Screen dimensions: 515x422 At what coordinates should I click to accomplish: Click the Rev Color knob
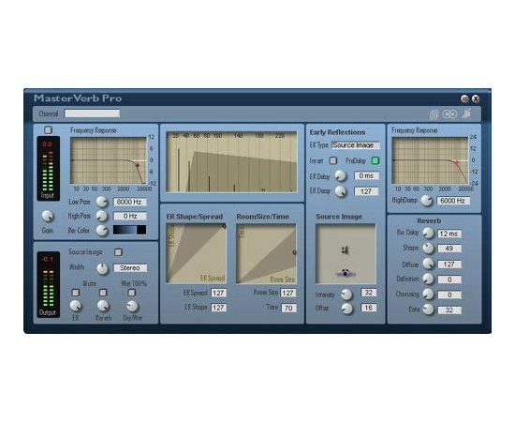pyautogui.click(x=102, y=231)
